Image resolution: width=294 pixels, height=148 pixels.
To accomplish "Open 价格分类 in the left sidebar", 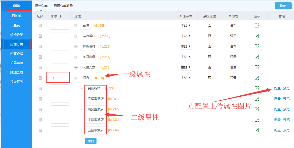I will pos(17,35).
